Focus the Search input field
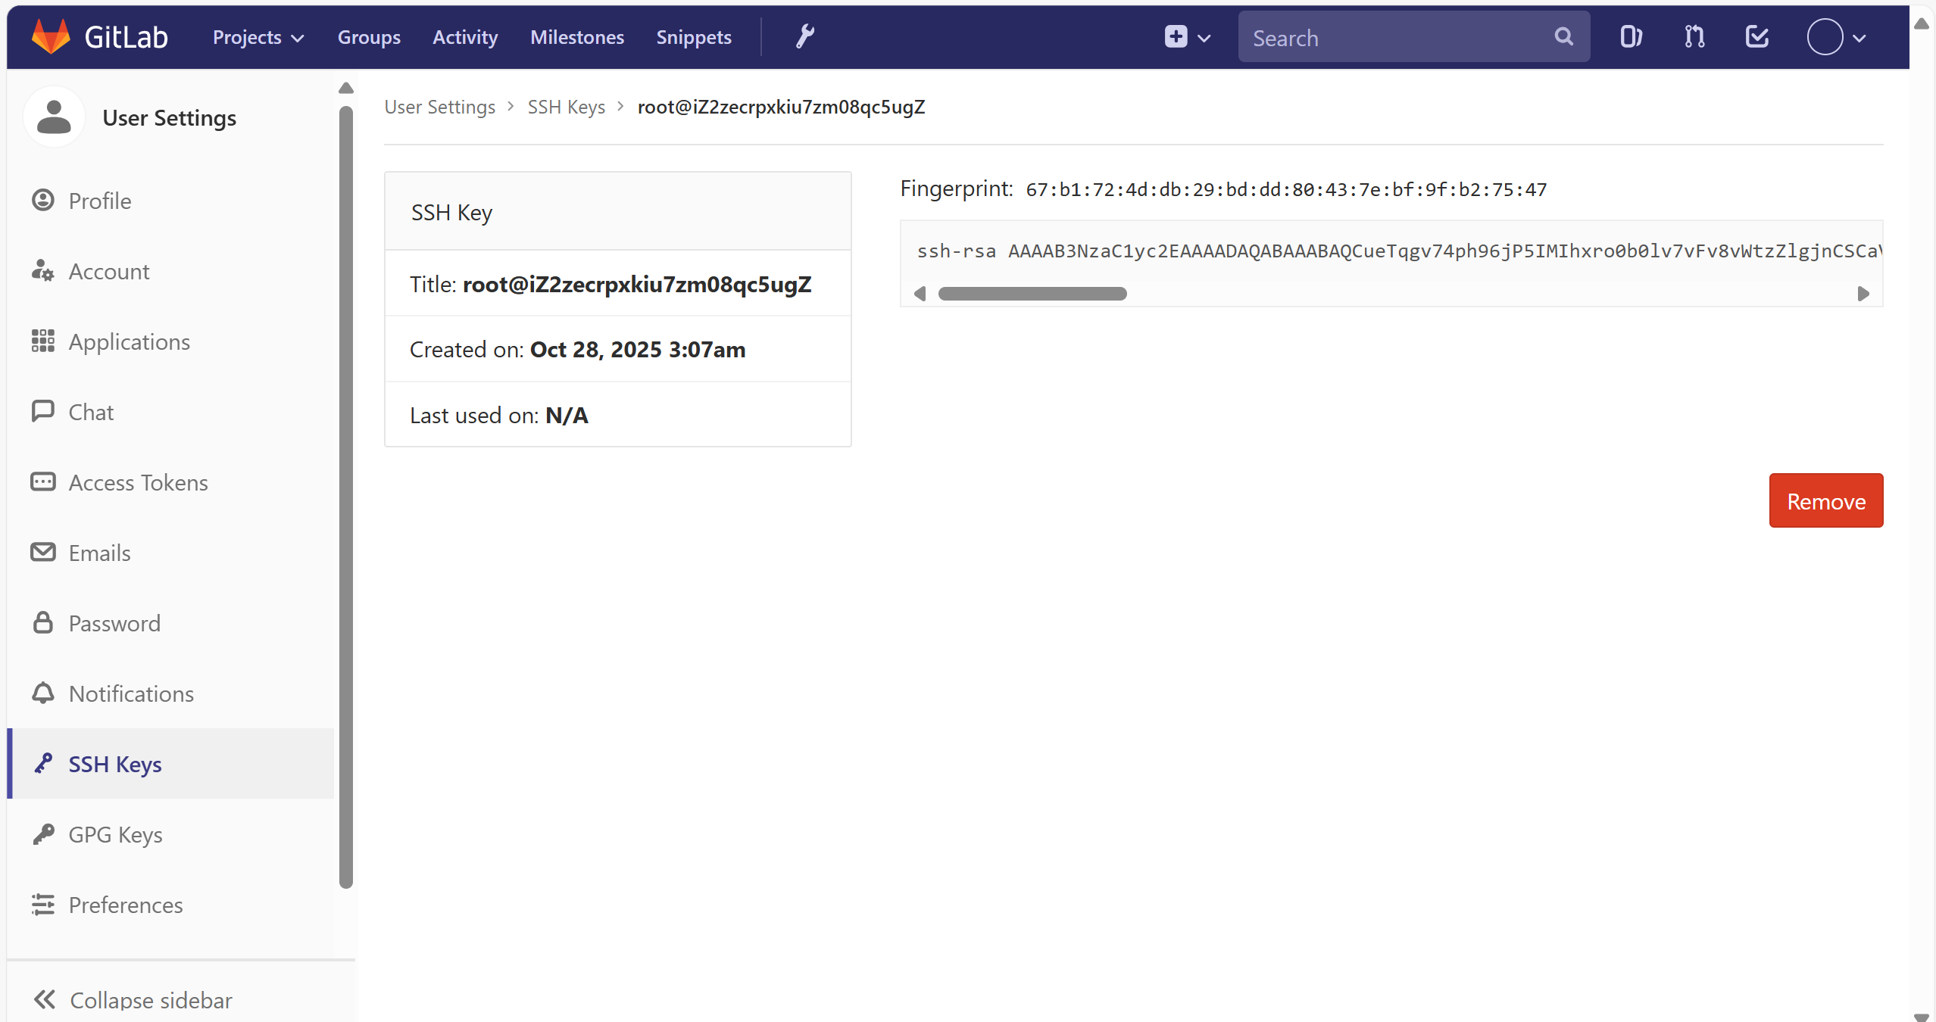 [x=1394, y=38]
